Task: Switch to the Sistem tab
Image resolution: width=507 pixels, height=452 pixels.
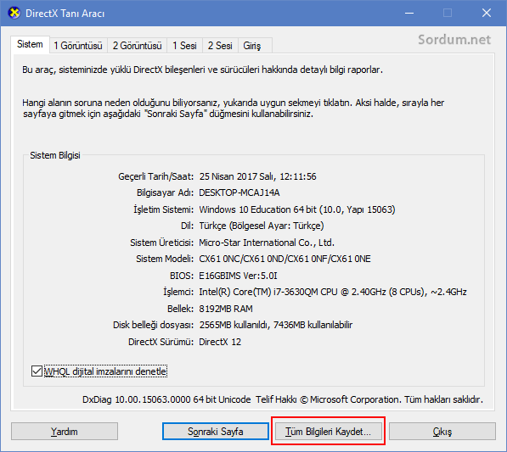Action: tap(30, 44)
